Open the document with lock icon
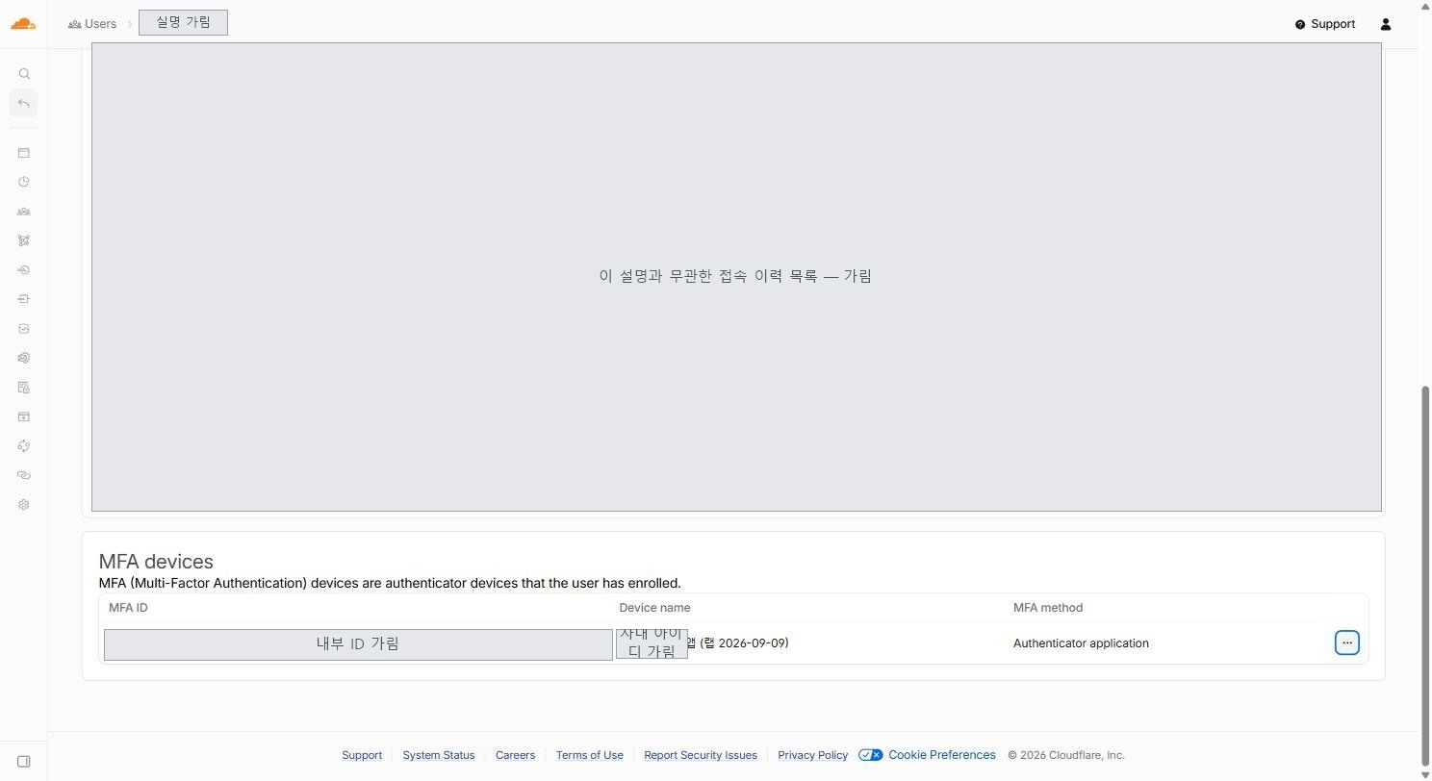The image size is (1432, 781). (24, 388)
